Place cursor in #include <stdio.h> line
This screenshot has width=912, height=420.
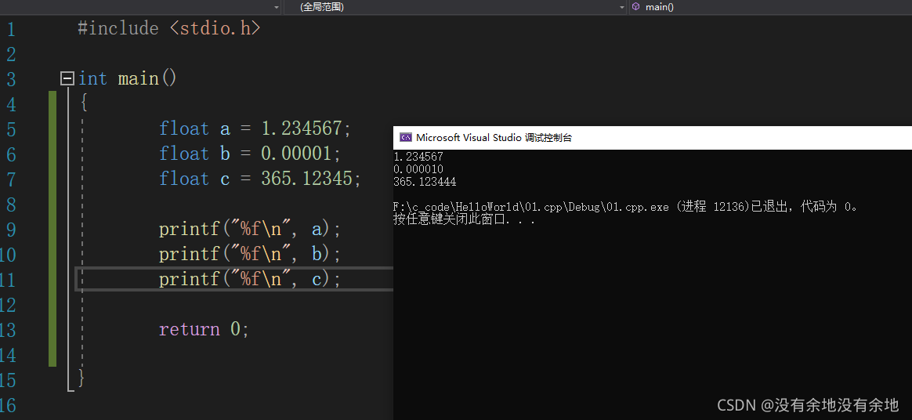click(169, 28)
